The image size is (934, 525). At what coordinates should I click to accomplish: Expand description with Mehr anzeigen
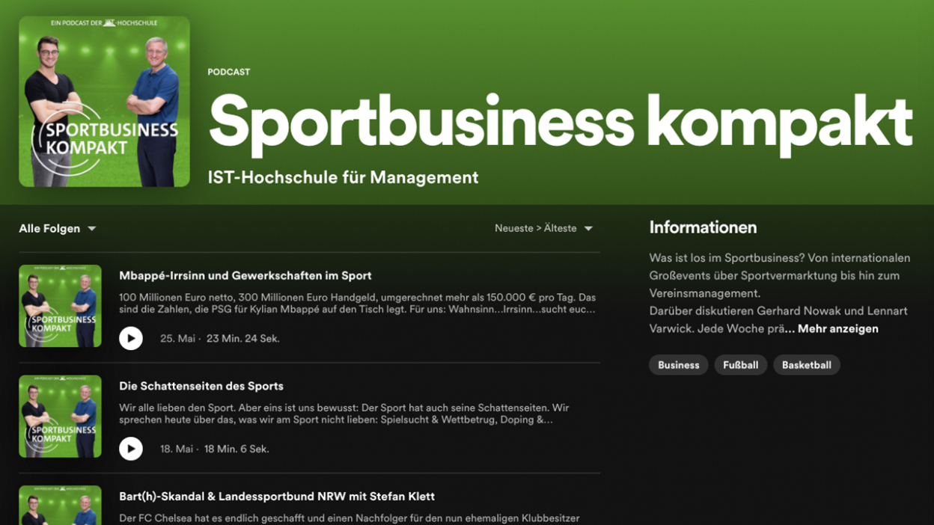coord(838,329)
